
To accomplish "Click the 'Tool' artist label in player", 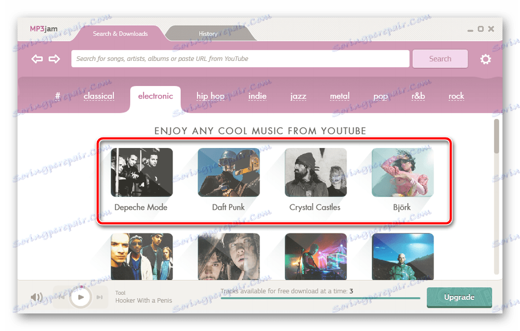I will pyautogui.click(x=120, y=293).
